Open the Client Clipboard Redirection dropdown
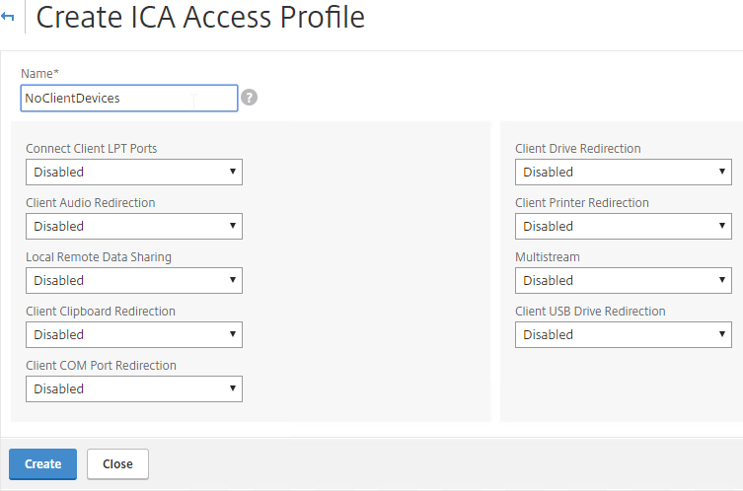743x491 pixels. [x=134, y=335]
